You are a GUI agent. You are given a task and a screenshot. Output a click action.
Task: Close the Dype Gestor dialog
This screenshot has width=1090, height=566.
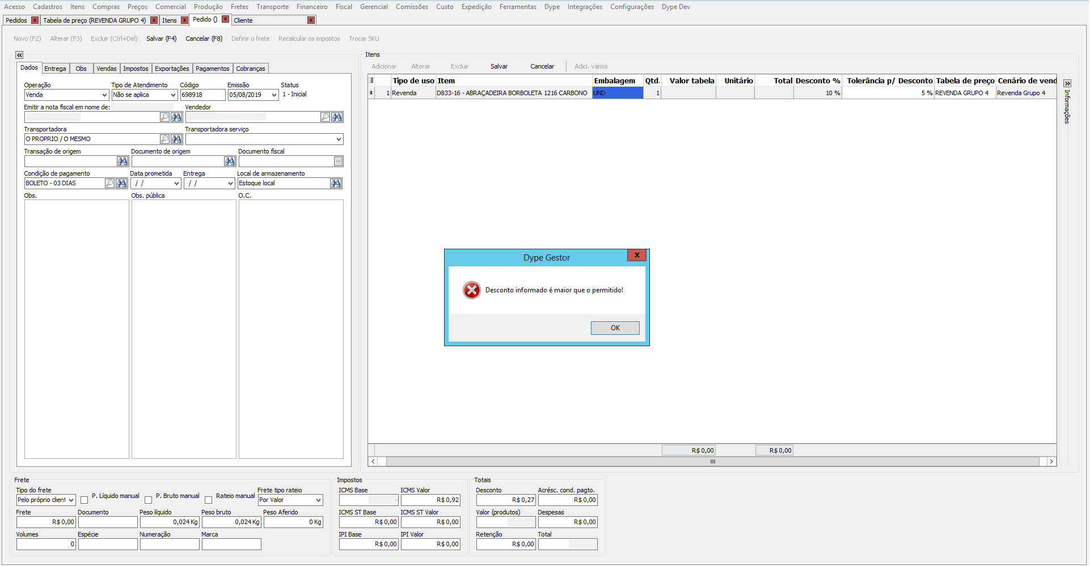tap(637, 256)
